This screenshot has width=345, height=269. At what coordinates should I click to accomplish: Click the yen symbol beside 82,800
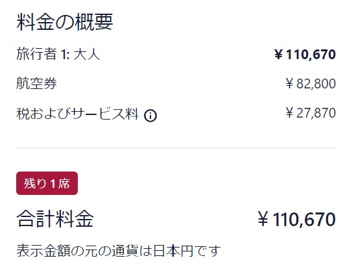click(x=289, y=84)
